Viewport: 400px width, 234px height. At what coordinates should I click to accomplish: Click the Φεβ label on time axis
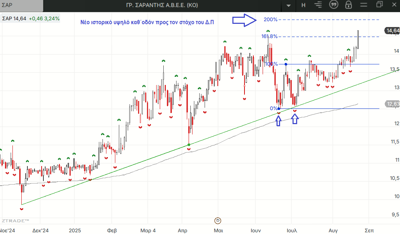tap(112, 230)
